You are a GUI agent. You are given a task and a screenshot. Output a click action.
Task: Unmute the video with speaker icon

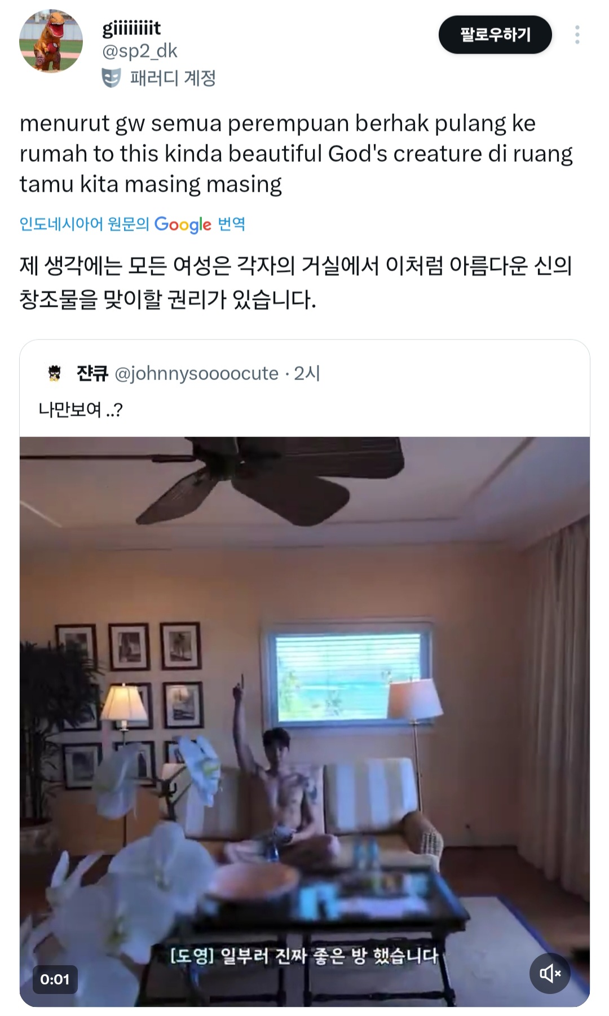point(550,973)
